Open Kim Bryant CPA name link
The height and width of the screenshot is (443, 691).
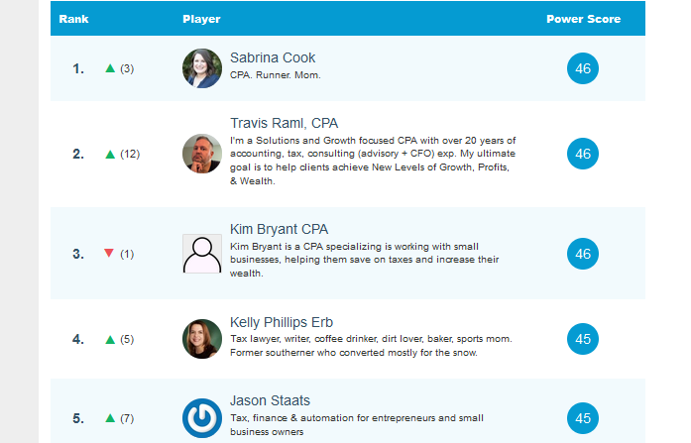[279, 229]
